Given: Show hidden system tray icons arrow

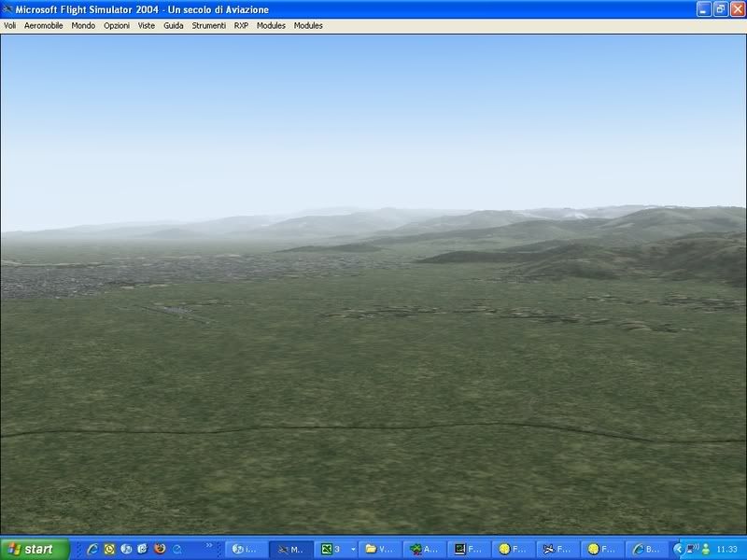Looking at the screenshot, I should click(x=679, y=549).
